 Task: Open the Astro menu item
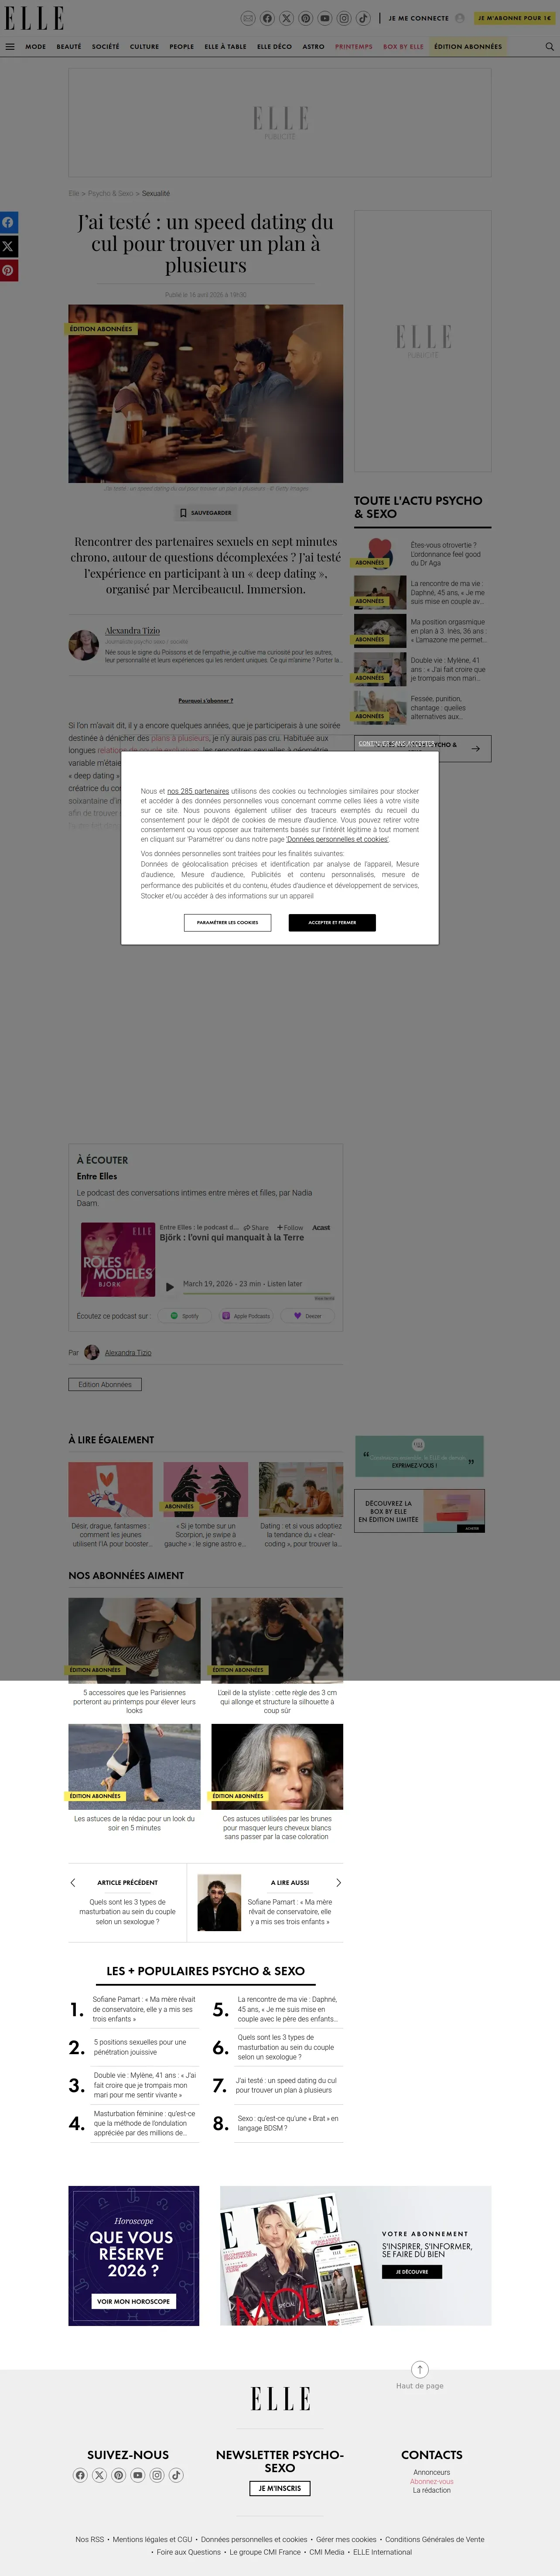point(313,46)
